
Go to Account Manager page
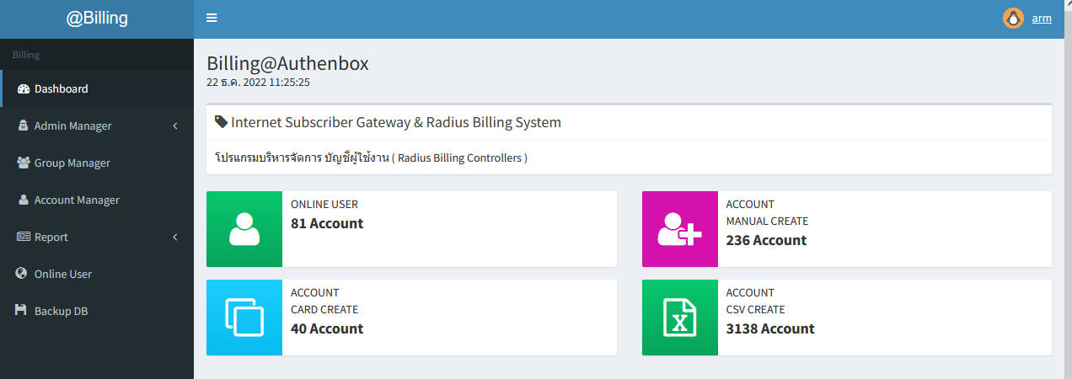click(x=76, y=200)
